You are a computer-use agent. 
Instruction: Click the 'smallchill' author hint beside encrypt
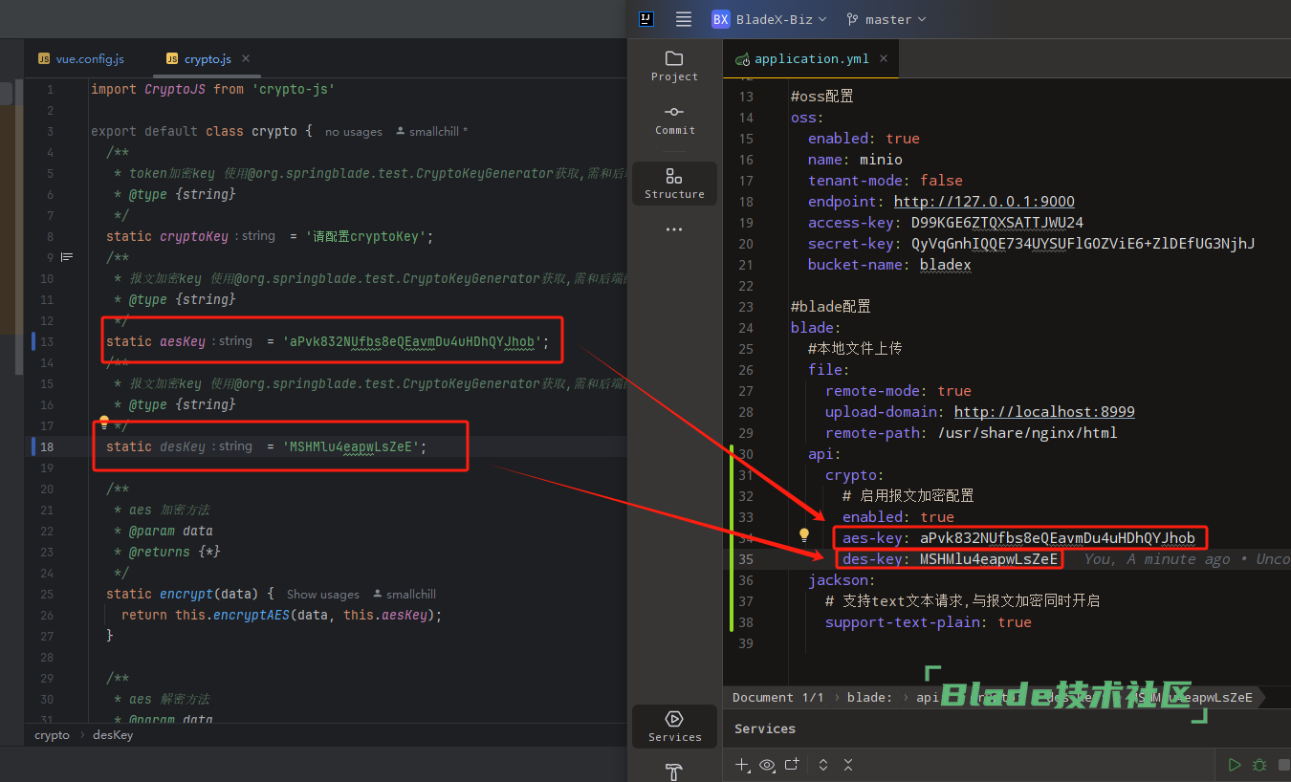coord(405,595)
